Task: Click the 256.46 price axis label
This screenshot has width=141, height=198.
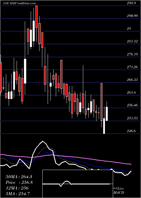Action: pyautogui.click(x=132, y=105)
